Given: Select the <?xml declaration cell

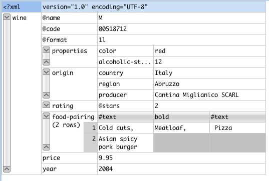Looking at the screenshot, I should pos(22,7).
